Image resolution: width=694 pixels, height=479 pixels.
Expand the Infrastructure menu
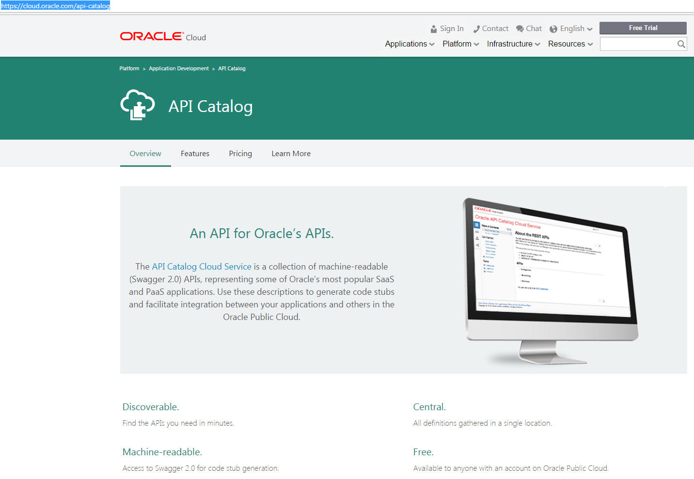[513, 44]
